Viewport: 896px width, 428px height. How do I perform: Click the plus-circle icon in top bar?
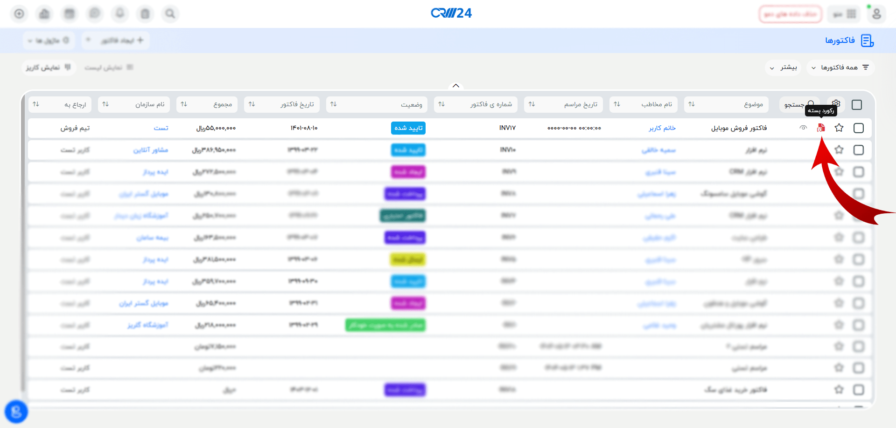click(19, 14)
